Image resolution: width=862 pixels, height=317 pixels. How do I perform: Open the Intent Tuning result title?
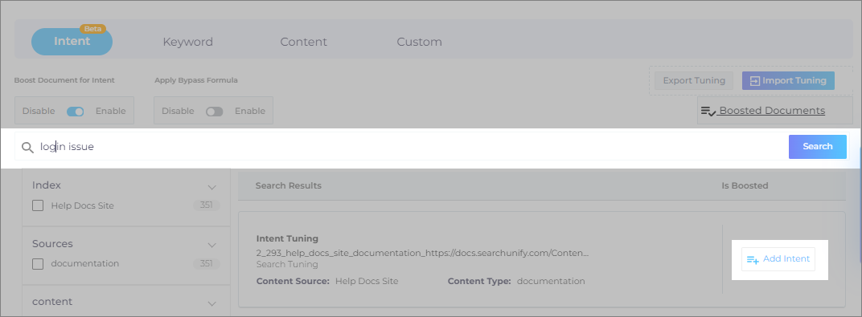click(x=287, y=238)
